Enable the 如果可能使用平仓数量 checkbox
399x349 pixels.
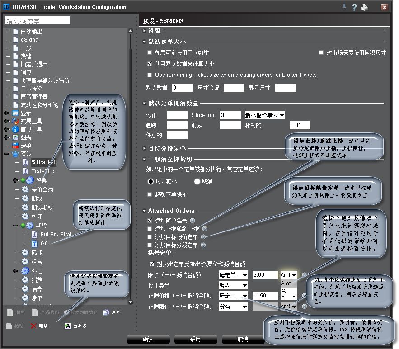[x=150, y=52]
